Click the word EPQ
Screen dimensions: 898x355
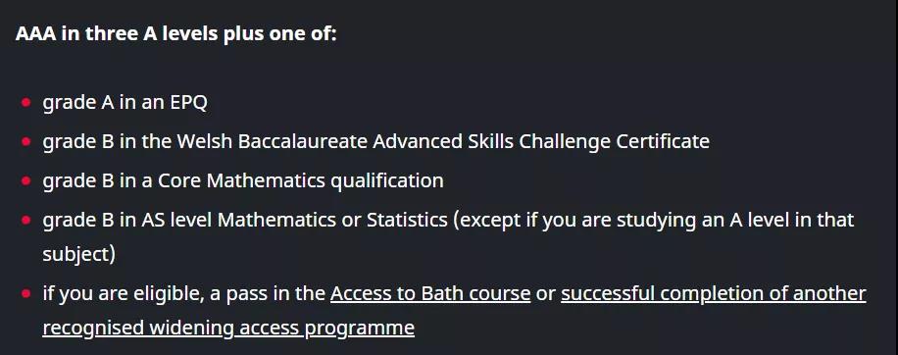click(x=189, y=103)
